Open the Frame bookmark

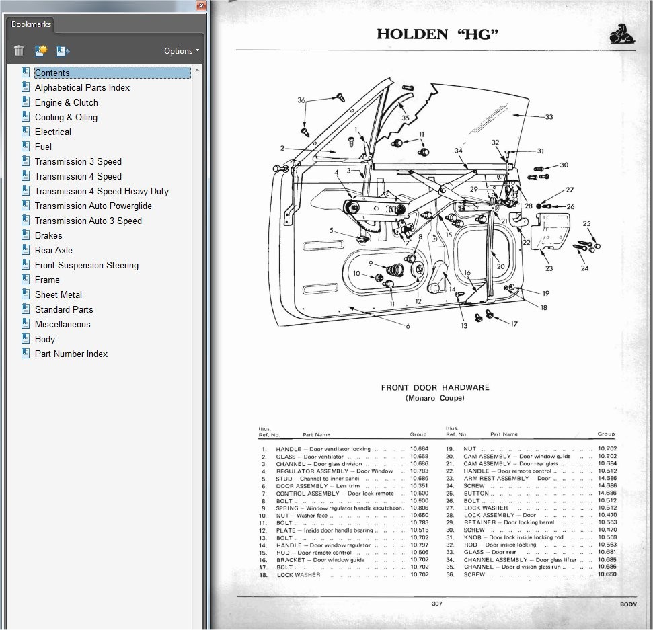(x=47, y=280)
